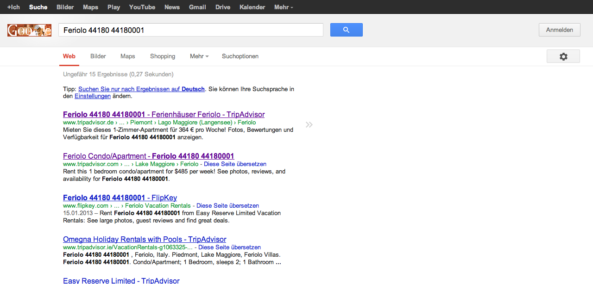Image resolution: width=593 pixels, height=284 pixels.
Task: Restrict results to Deutsch via tip link
Action: coord(141,89)
